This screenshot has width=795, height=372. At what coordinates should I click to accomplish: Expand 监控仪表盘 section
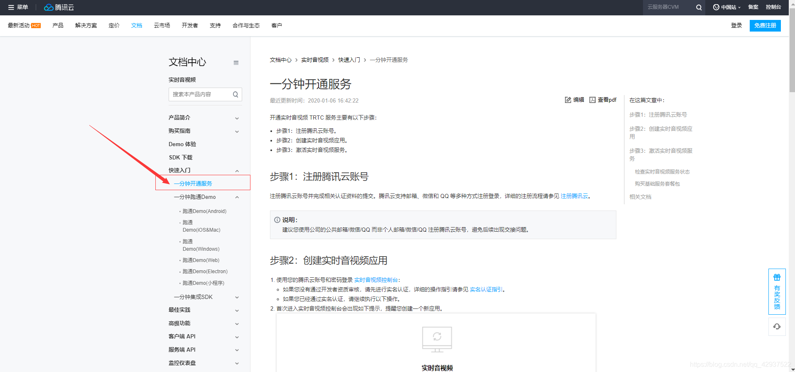pyautogui.click(x=237, y=363)
